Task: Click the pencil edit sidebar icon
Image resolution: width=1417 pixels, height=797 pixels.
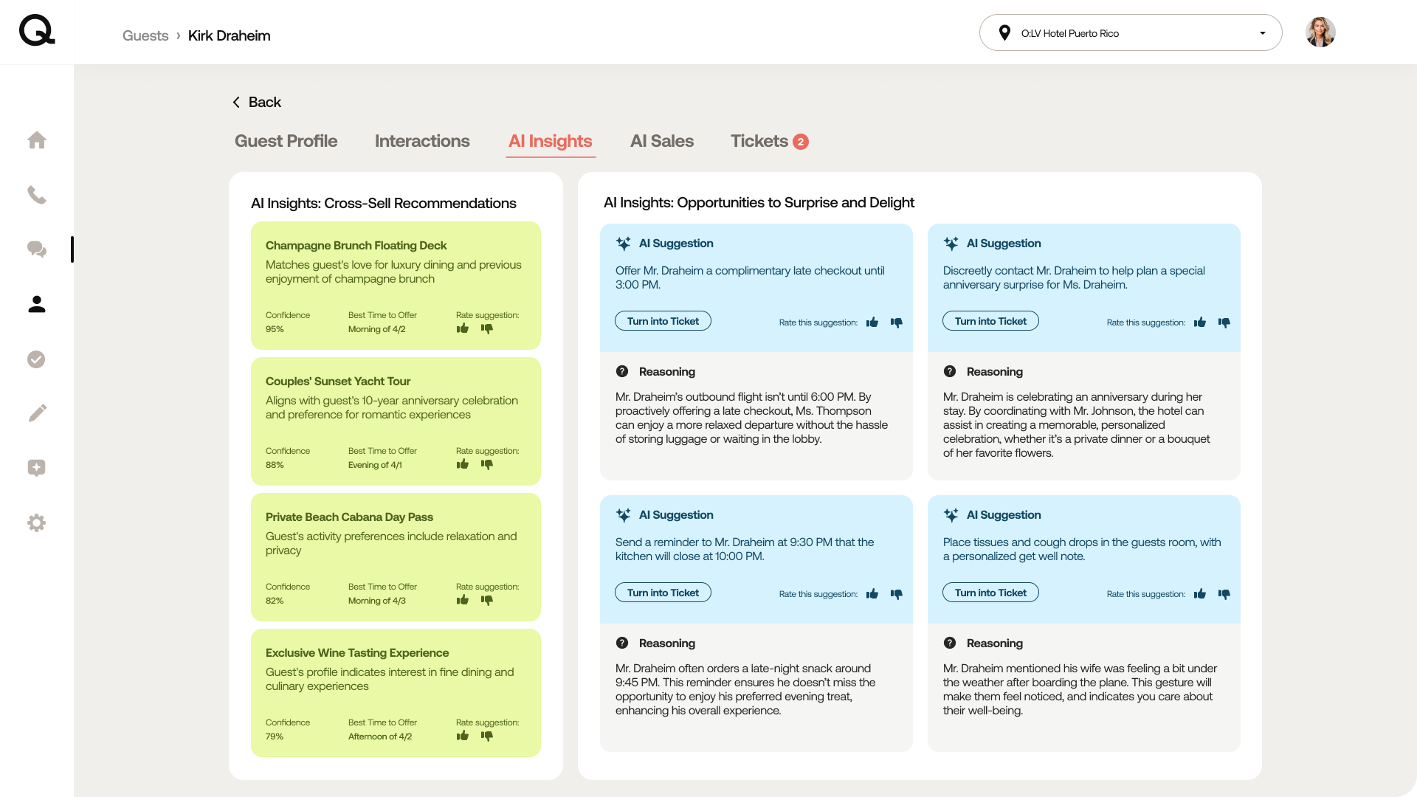Action: pyautogui.click(x=37, y=413)
